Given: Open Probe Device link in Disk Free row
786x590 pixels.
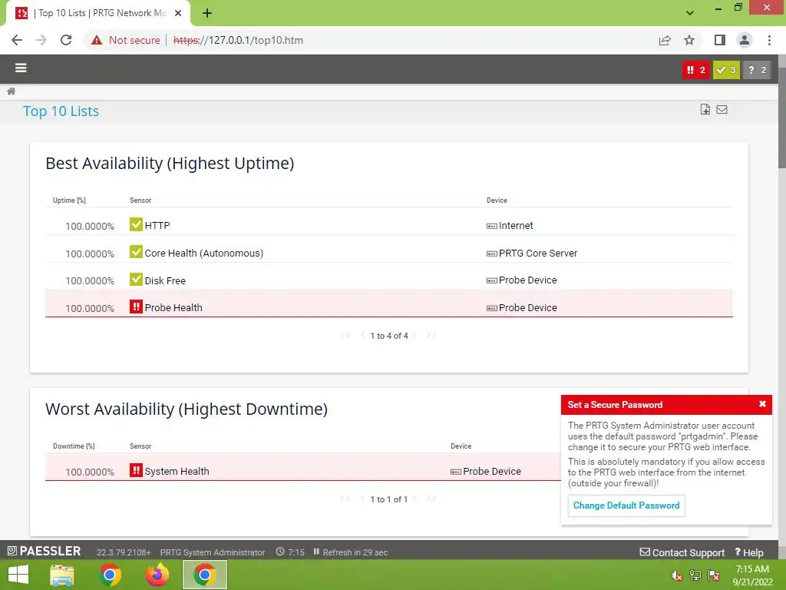Looking at the screenshot, I should 528,280.
